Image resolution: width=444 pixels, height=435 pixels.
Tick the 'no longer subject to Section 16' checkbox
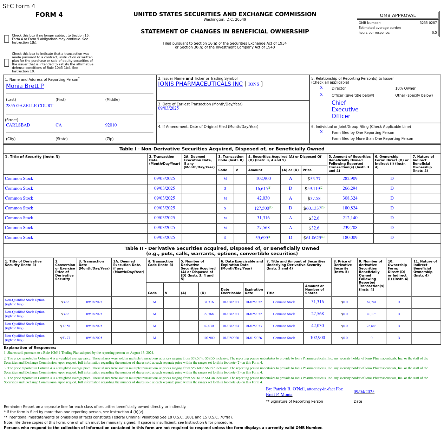click(7, 39)
